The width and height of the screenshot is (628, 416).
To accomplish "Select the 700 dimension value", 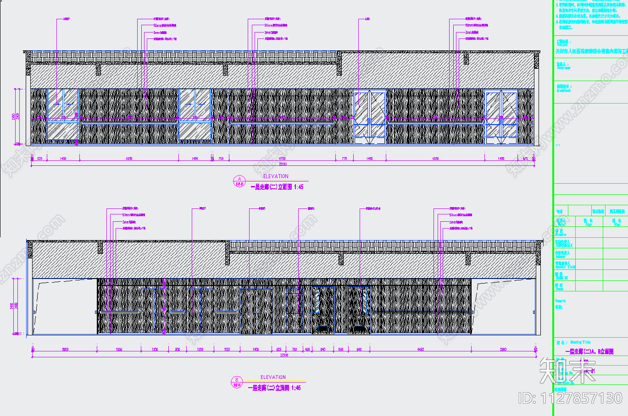I will [221, 159].
